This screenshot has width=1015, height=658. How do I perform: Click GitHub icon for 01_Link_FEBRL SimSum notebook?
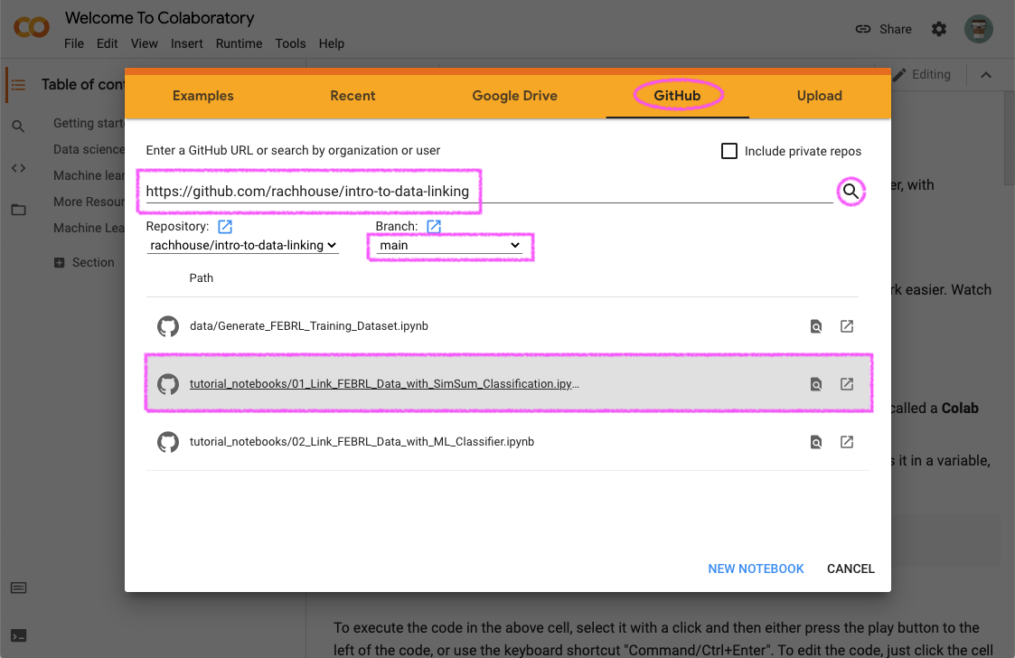[x=168, y=384]
